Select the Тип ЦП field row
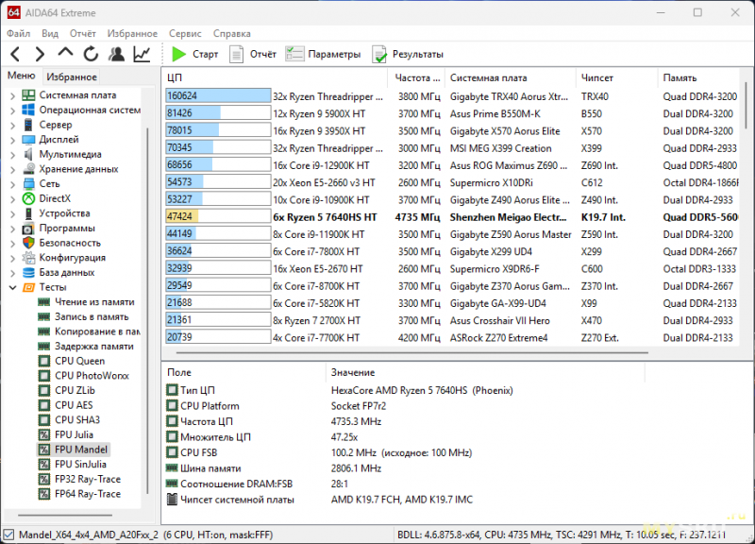This screenshot has width=755, height=544. pos(405,390)
